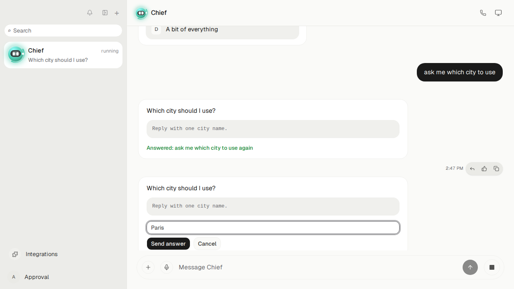Focus the Search field
The width and height of the screenshot is (514, 289).
click(x=63, y=31)
